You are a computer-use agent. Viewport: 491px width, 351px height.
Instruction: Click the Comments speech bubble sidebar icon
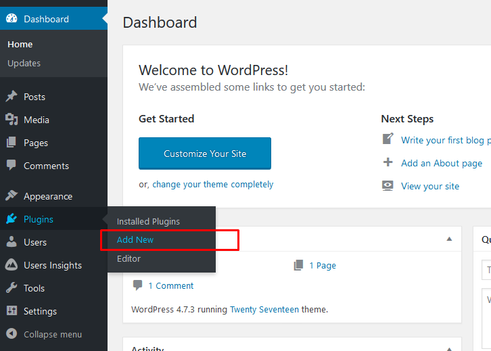(11, 165)
